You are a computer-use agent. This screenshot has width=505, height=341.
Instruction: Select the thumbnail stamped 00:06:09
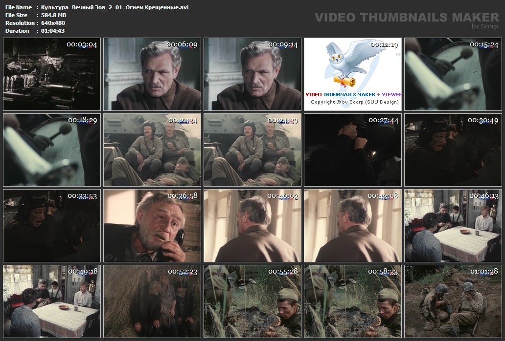152,74
